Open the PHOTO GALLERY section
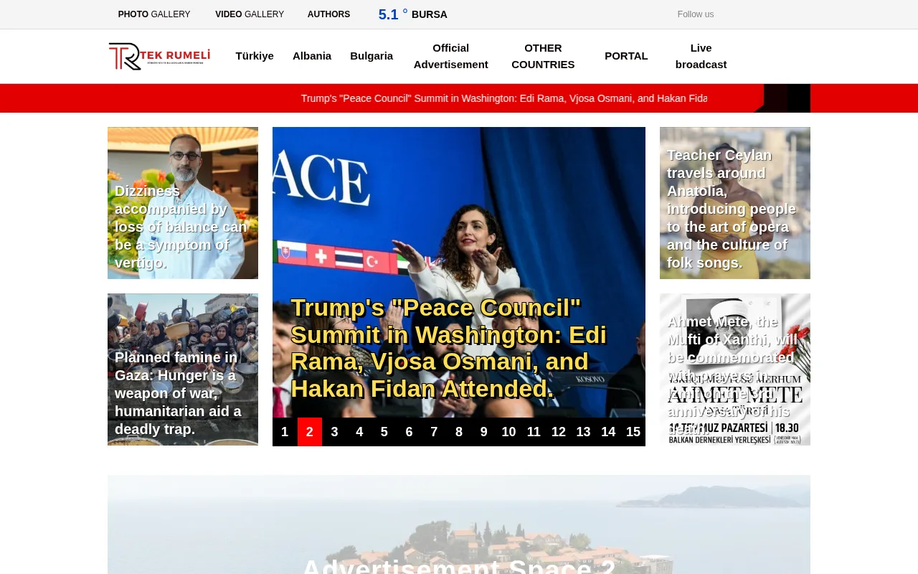Screen dimensions: 918x574 (154, 14)
